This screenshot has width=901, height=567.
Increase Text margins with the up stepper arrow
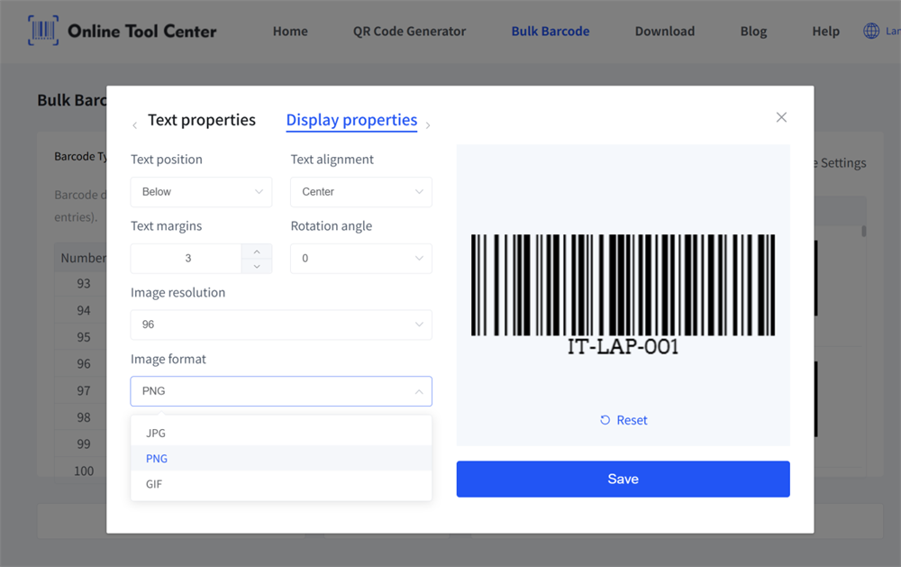point(257,251)
